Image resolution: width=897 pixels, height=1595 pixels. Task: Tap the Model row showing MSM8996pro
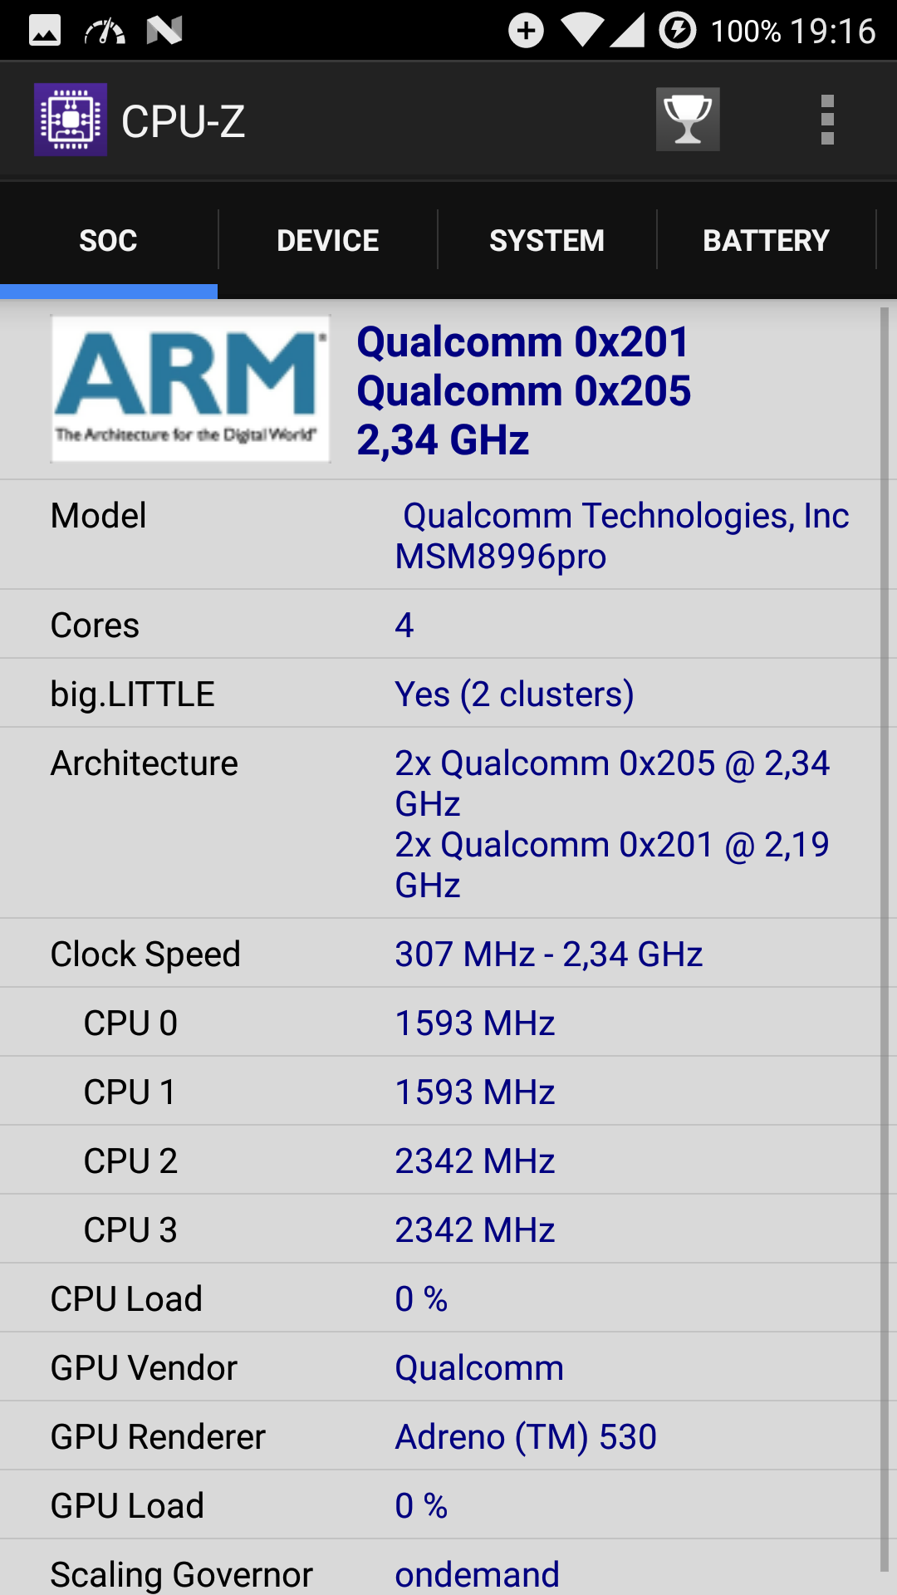click(440, 535)
